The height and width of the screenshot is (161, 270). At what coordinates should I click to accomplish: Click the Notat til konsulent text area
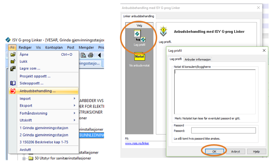pos(215,92)
